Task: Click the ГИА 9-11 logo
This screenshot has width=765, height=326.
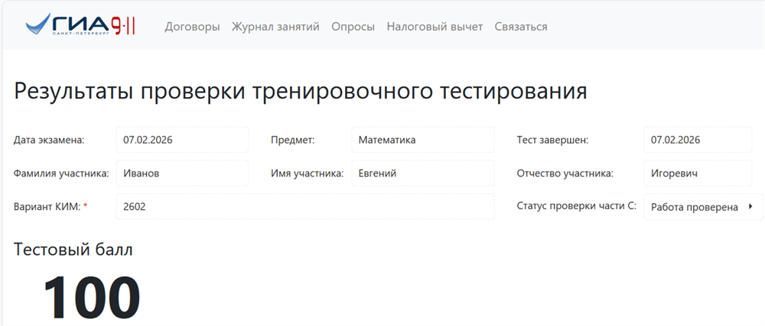Action: pos(80,25)
